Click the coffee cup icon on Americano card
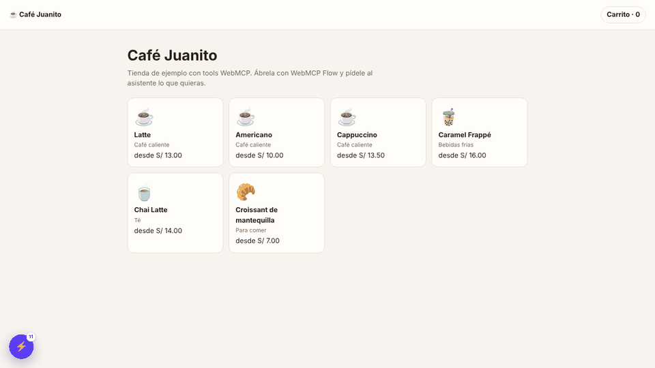This screenshot has height=368, width=655. tap(246, 117)
